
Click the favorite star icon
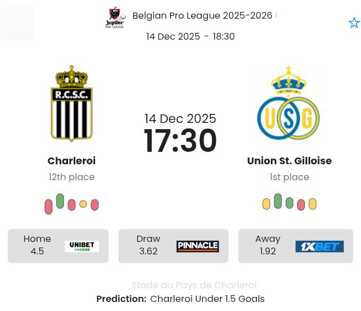click(354, 23)
